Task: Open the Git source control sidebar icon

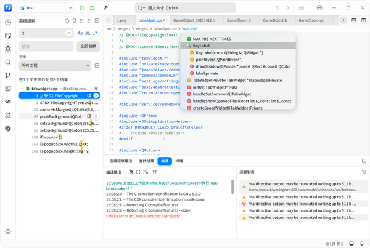Action: pyautogui.click(x=8, y=75)
